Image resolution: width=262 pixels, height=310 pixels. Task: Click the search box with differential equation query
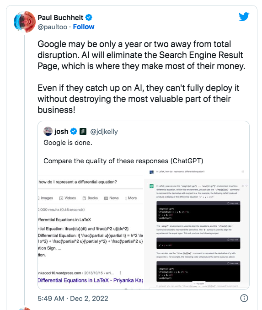pyautogui.click(x=91, y=182)
